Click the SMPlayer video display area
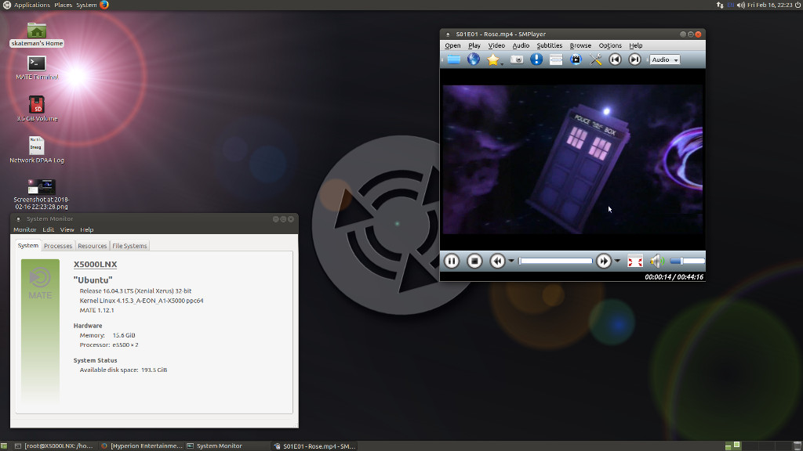 coord(572,159)
